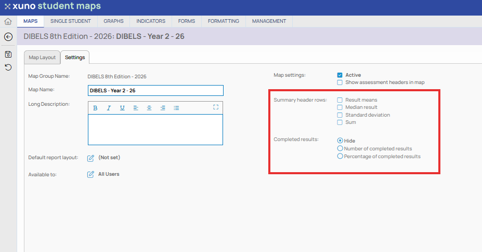Insert bulleted list in description
This screenshot has width=482, height=252.
click(x=176, y=108)
